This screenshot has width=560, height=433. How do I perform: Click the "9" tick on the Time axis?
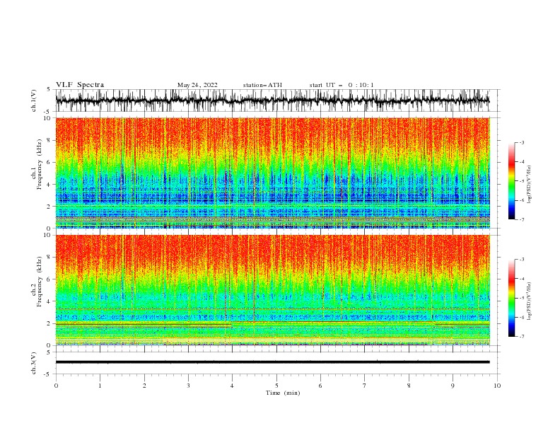click(453, 386)
